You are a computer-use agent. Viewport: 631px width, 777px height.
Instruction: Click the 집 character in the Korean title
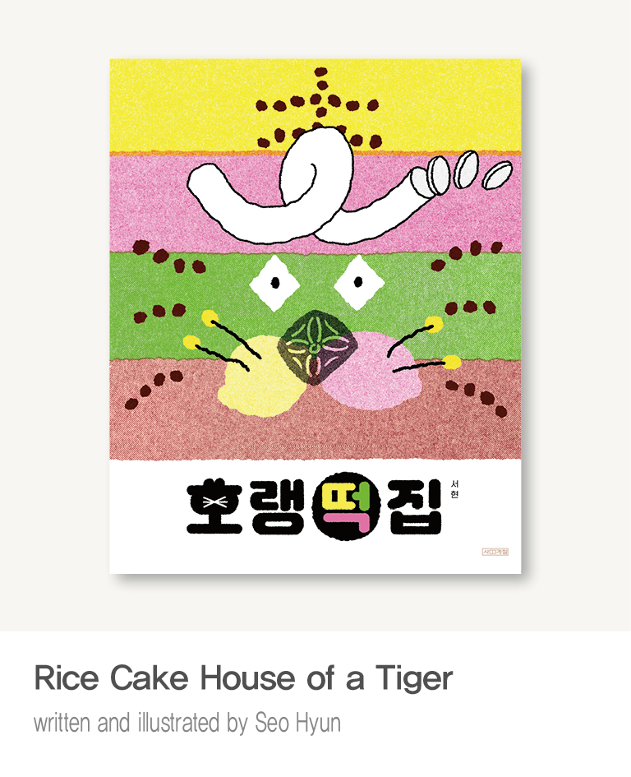[415, 506]
